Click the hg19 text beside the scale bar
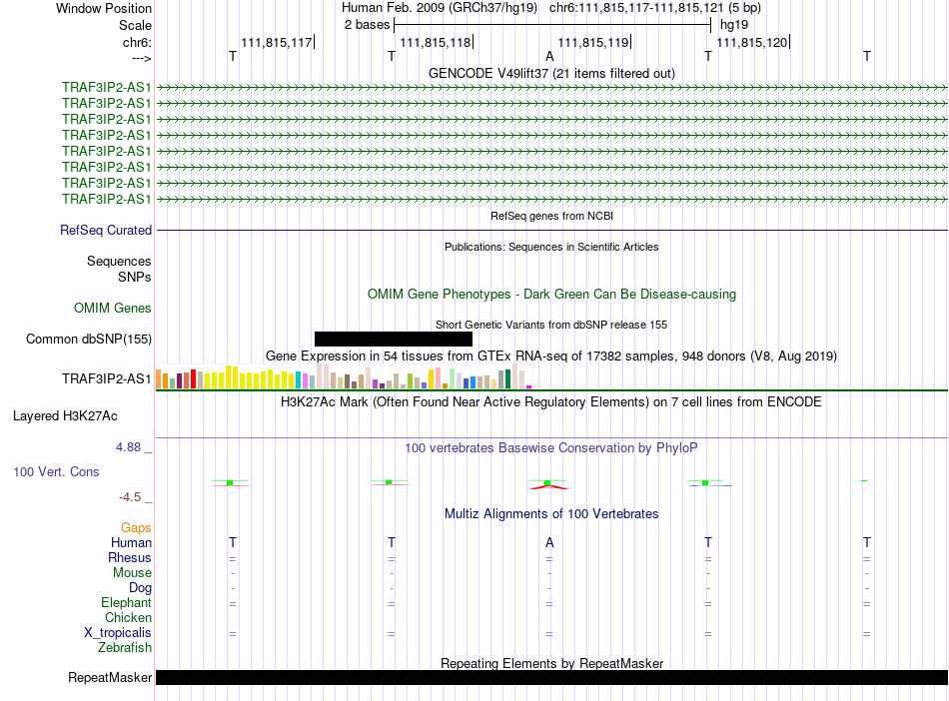949x701 pixels. (x=734, y=25)
